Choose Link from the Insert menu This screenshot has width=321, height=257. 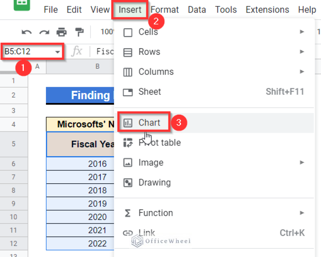(x=214, y=233)
